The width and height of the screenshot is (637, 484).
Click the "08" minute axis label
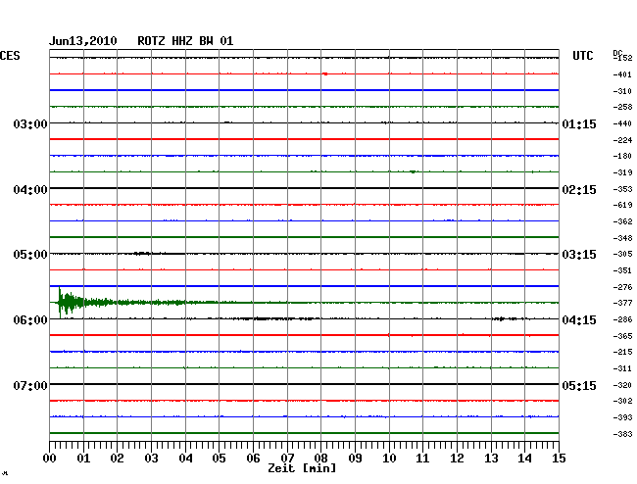[320, 459]
